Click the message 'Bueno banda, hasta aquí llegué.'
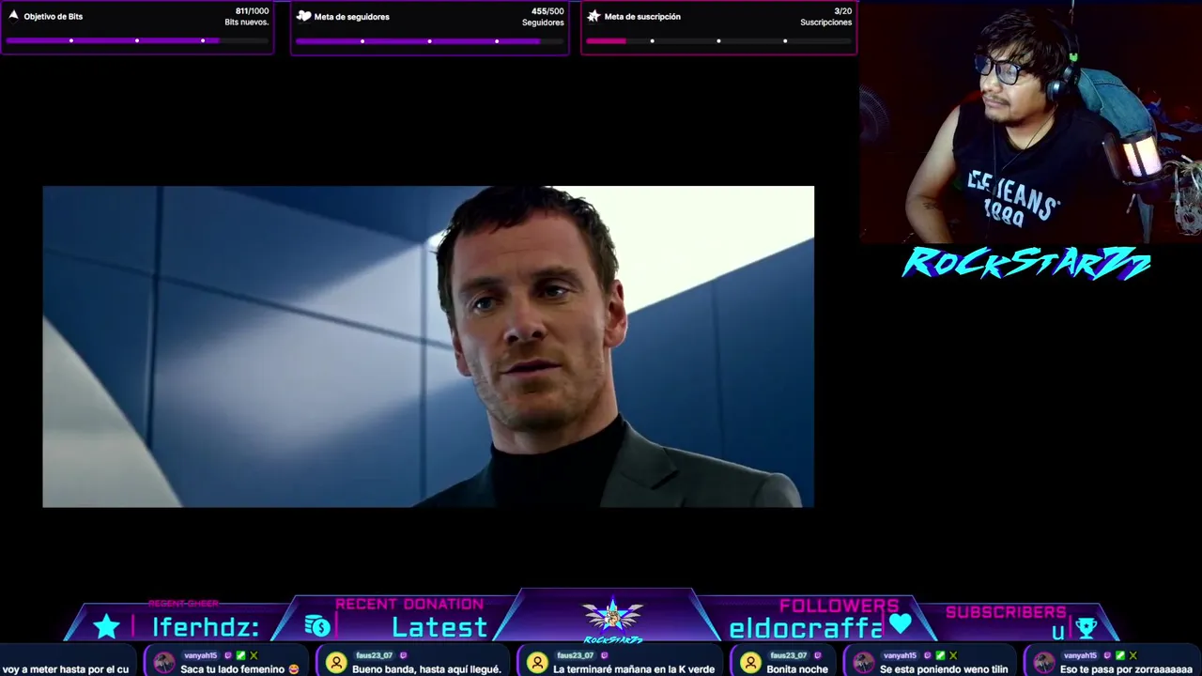Viewport: 1202px width, 676px height. click(x=426, y=669)
